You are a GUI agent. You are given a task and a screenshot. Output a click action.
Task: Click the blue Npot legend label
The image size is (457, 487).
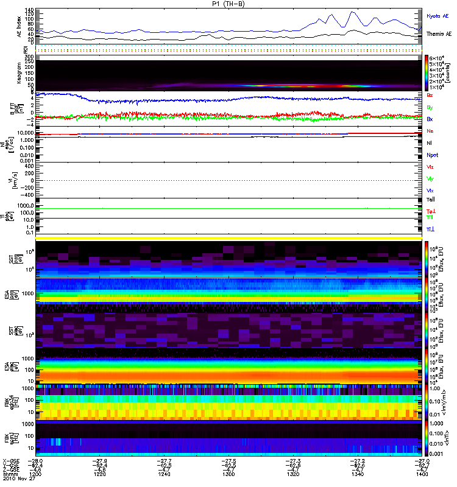click(433, 155)
